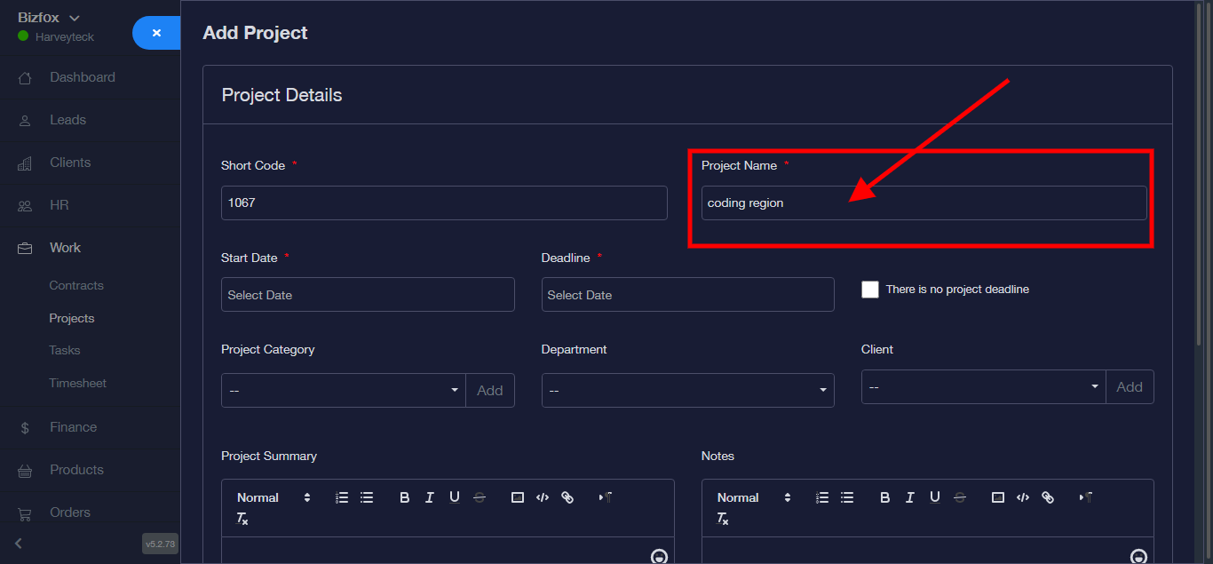Click the Start Date input field
This screenshot has height=564, width=1213.
click(368, 295)
